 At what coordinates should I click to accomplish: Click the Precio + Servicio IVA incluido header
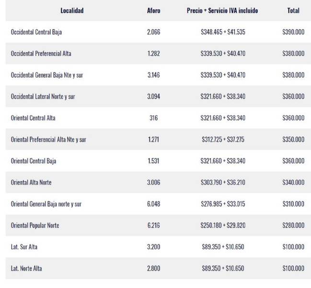coord(222,11)
